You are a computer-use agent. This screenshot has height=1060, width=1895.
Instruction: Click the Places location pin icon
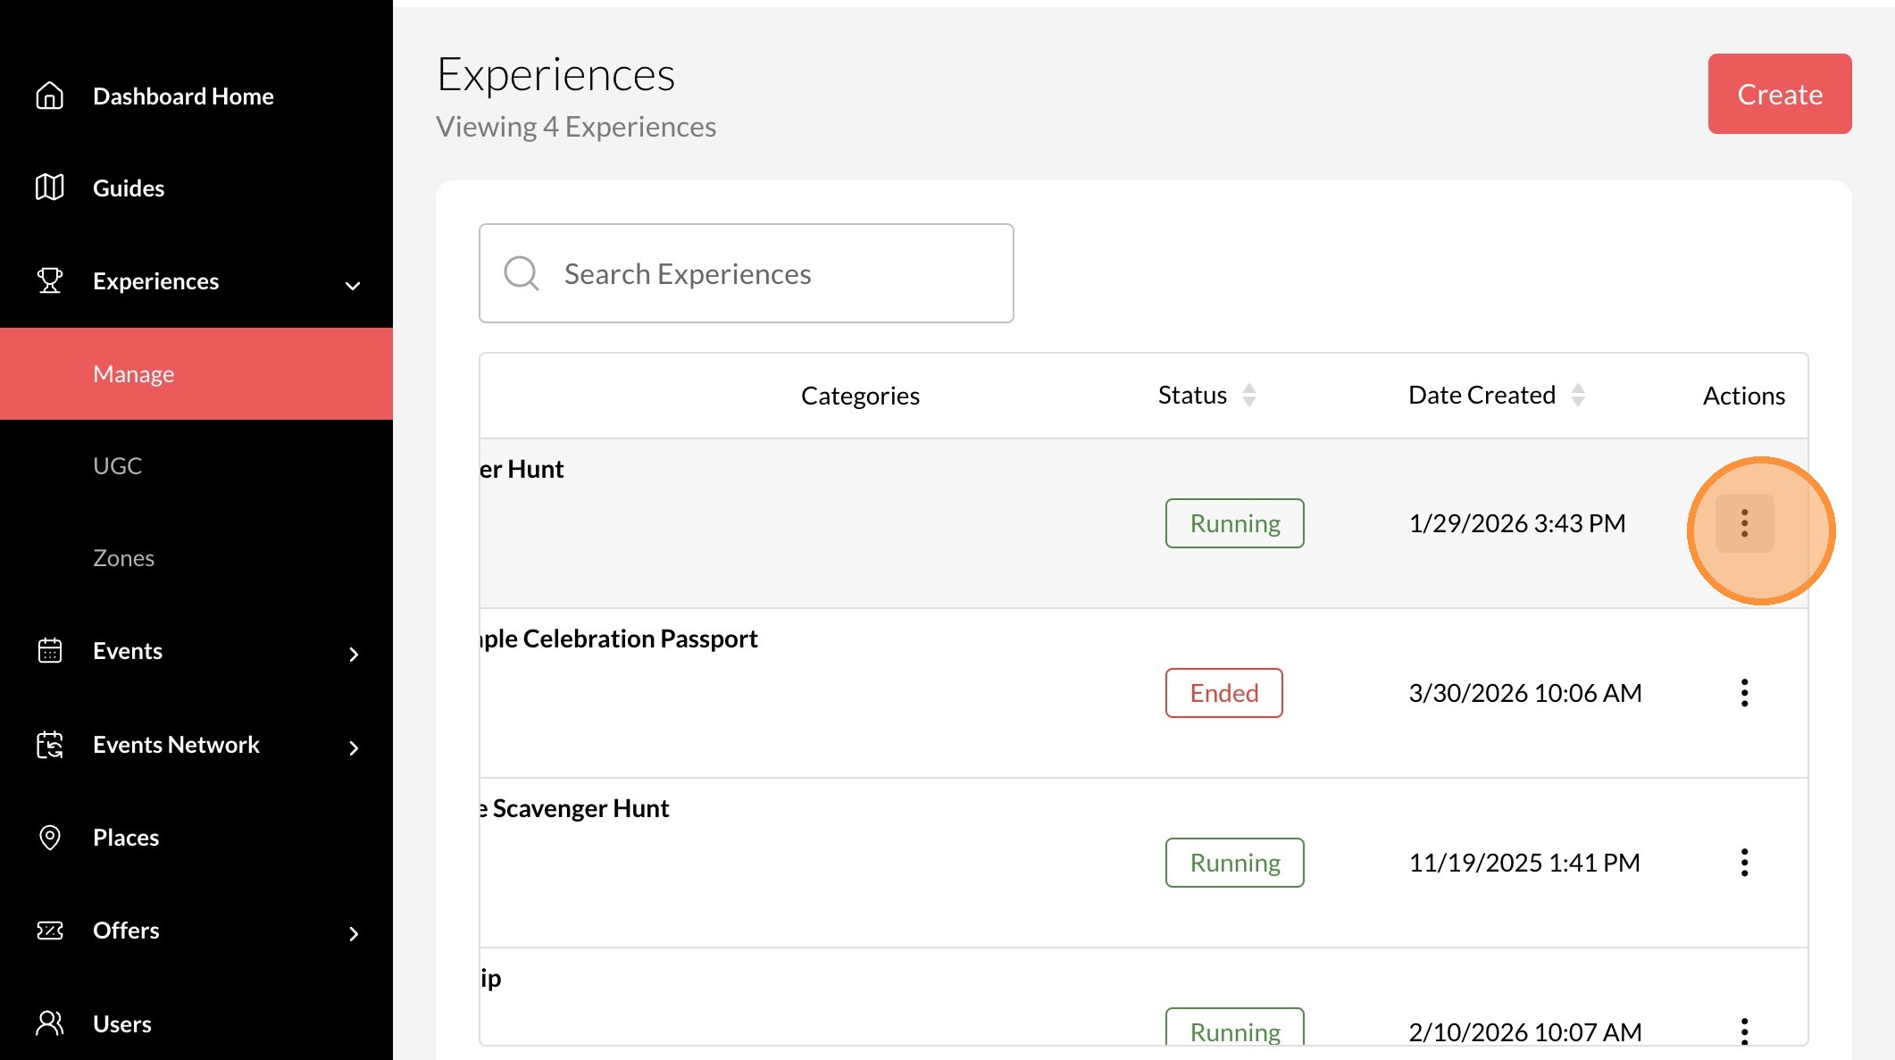pos(50,838)
